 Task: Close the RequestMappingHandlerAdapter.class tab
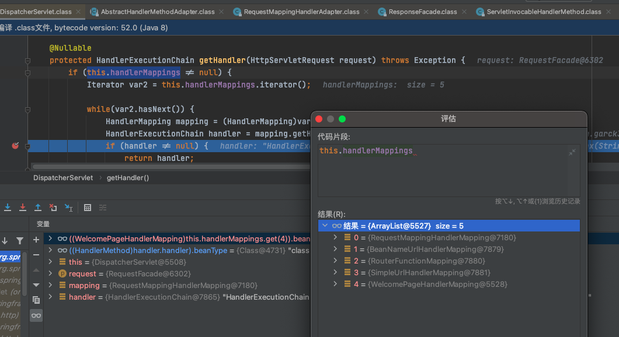[x=366, y=12]
